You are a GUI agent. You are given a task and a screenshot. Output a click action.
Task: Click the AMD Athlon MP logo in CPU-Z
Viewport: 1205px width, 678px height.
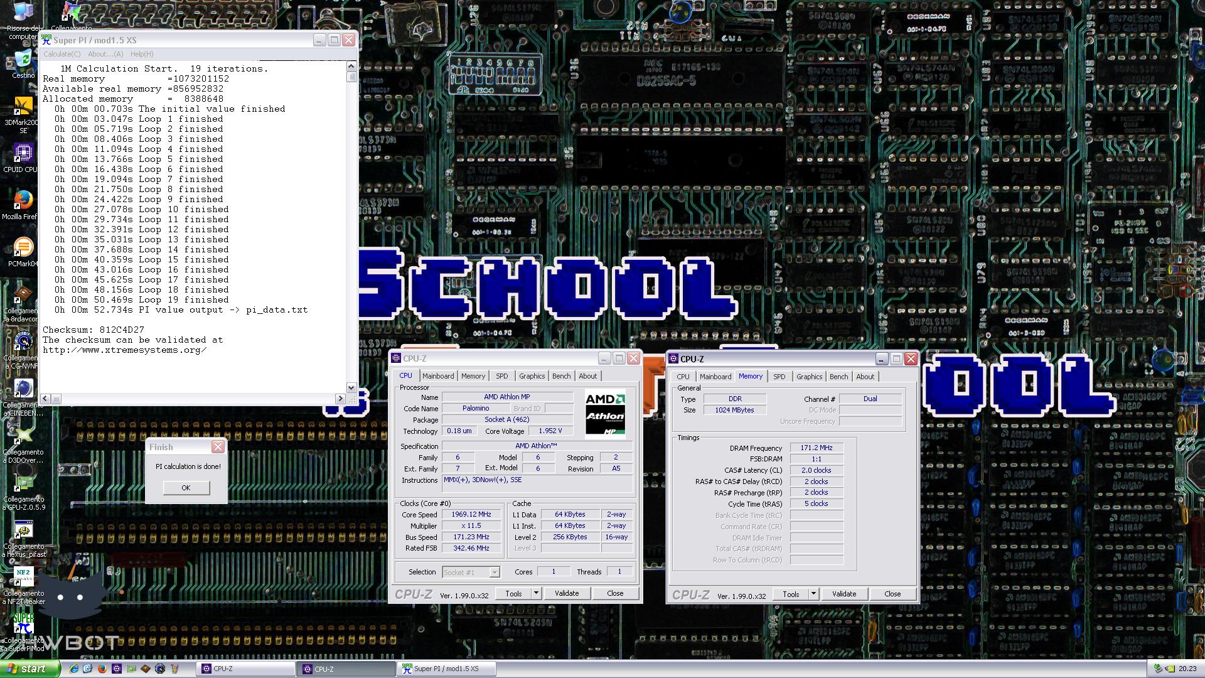(605, 414)
